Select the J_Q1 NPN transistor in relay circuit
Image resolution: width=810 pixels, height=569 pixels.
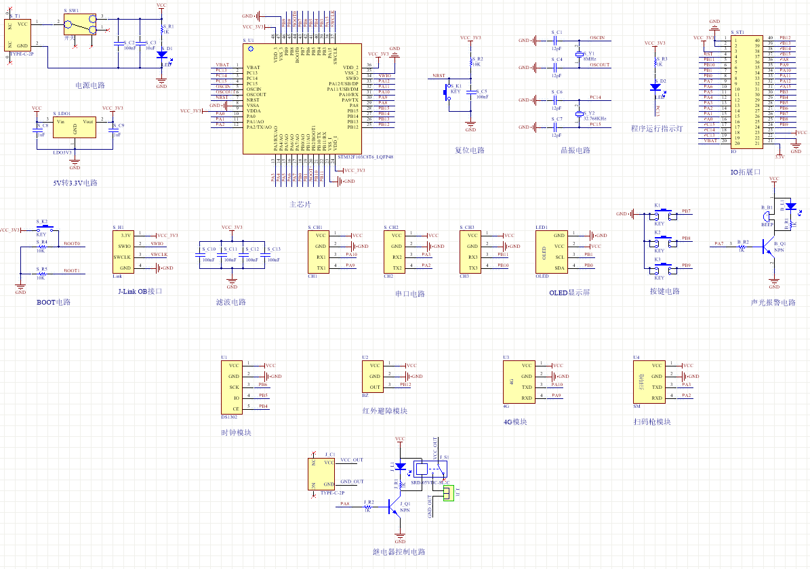click(394, 507)
